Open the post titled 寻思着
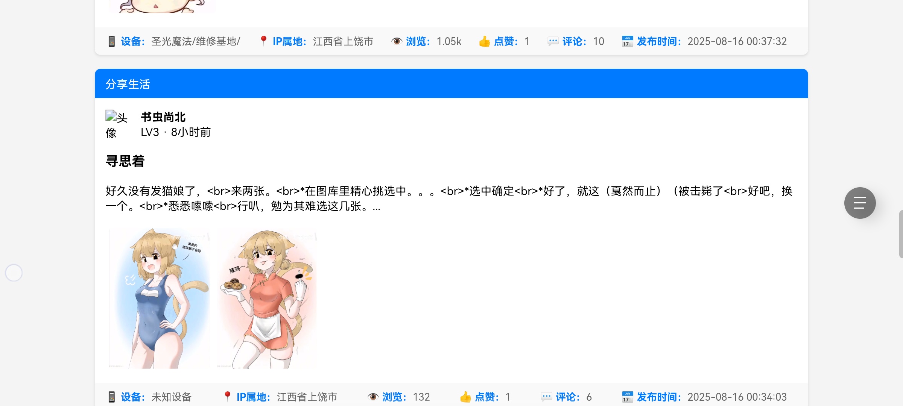The width and height of the screenshot is (903, 406). coord(125,161)
